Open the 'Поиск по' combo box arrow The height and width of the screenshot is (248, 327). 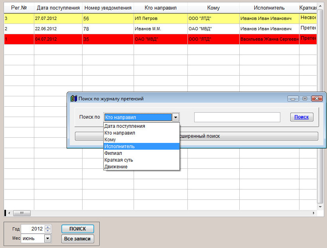[x=175, y=117]
